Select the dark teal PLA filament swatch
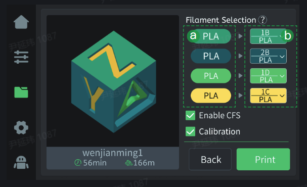 pyautogui.click(x=211, y=56)
